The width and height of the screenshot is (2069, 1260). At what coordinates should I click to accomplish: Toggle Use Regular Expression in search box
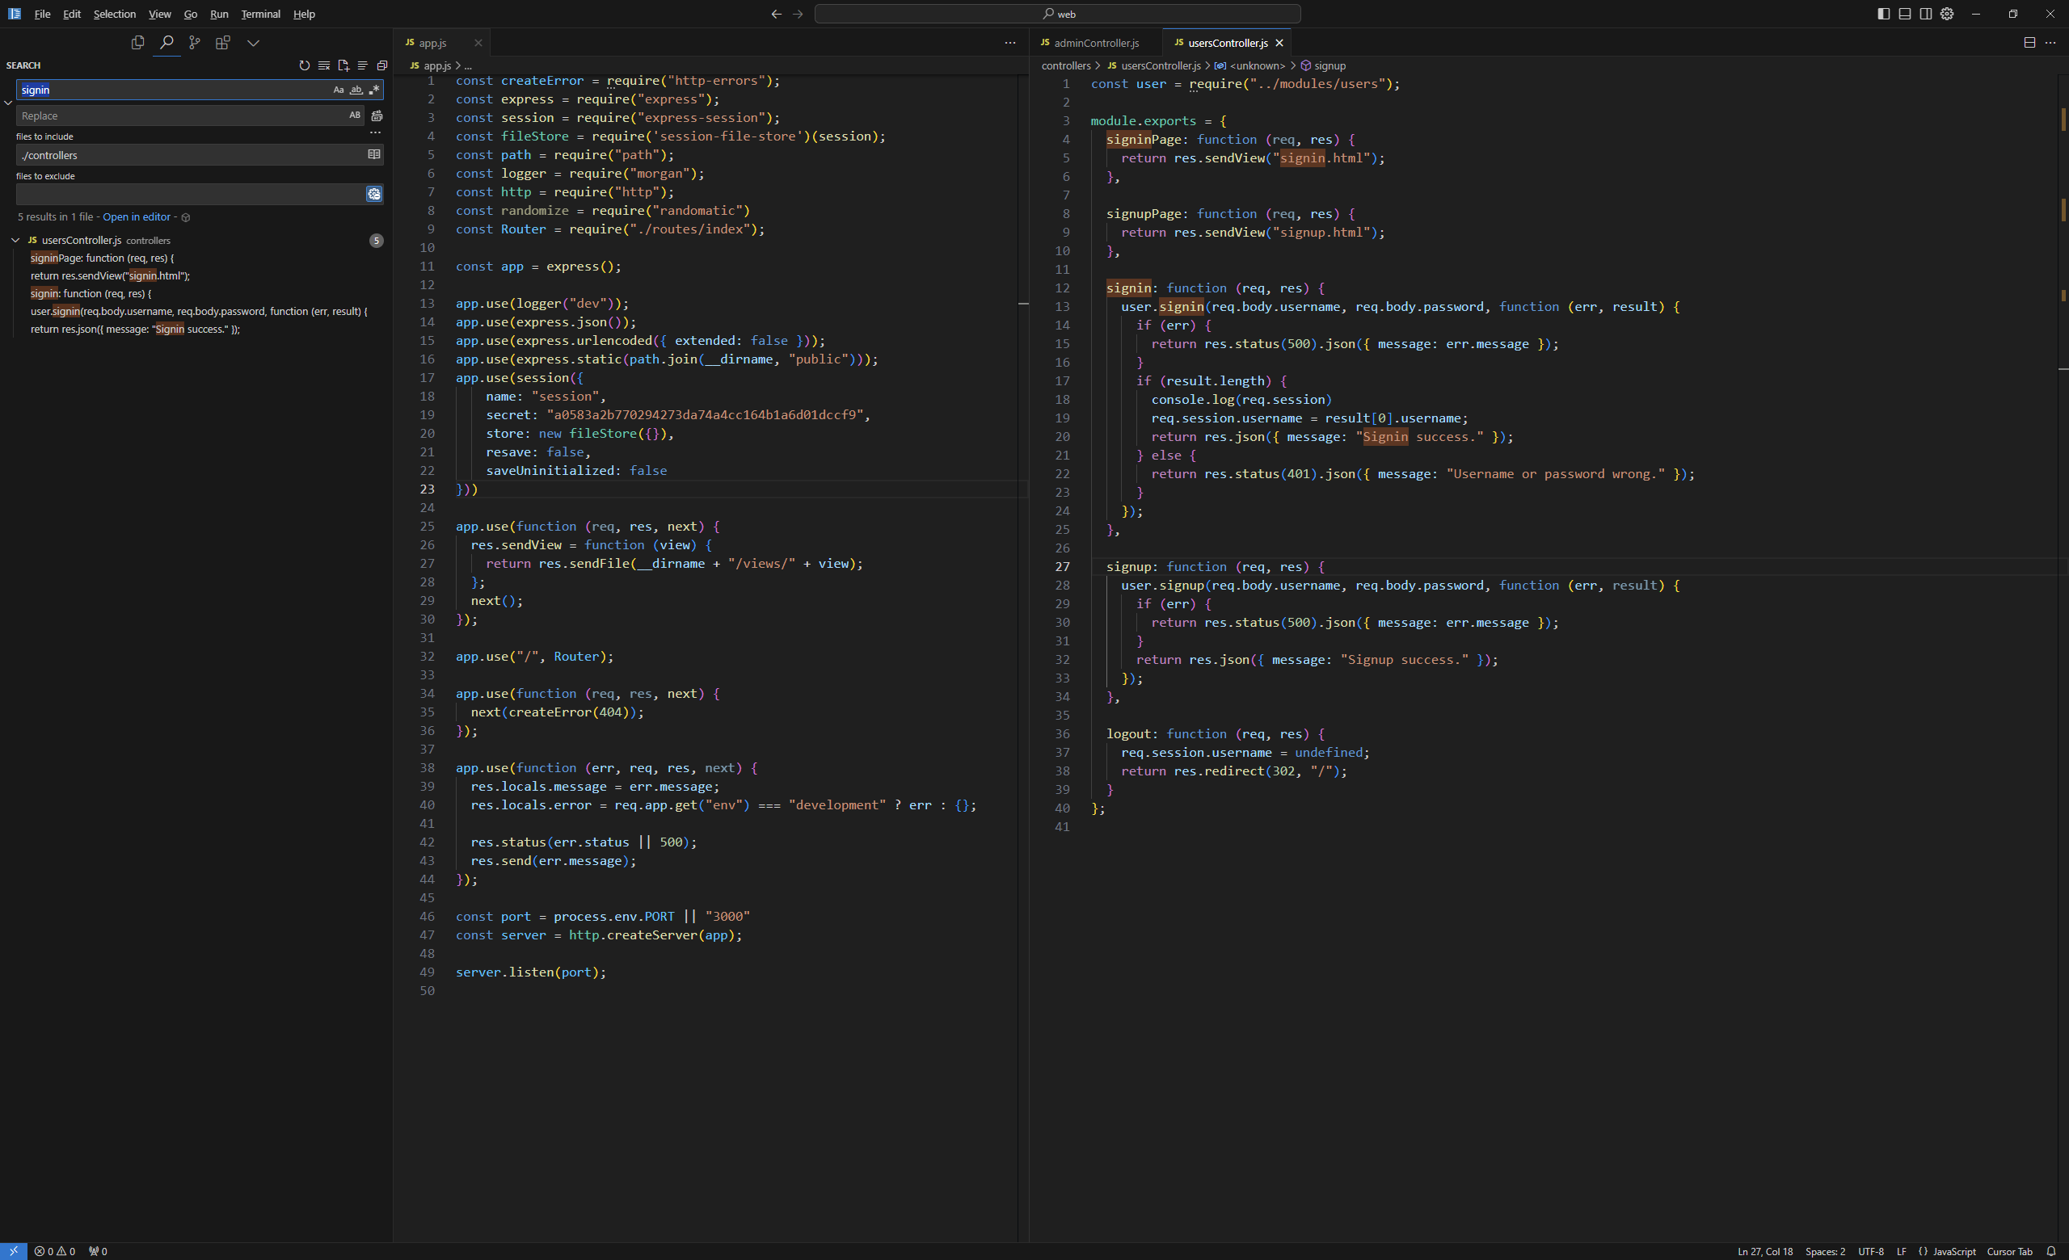click(373, 90)
